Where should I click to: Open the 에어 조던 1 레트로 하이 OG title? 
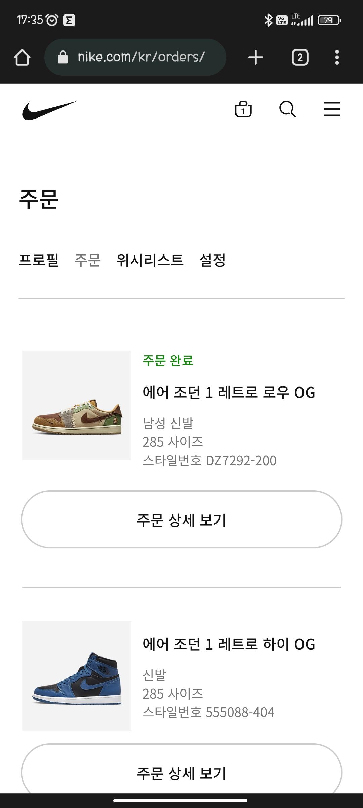pyautogui.click(x=229, y=644)
